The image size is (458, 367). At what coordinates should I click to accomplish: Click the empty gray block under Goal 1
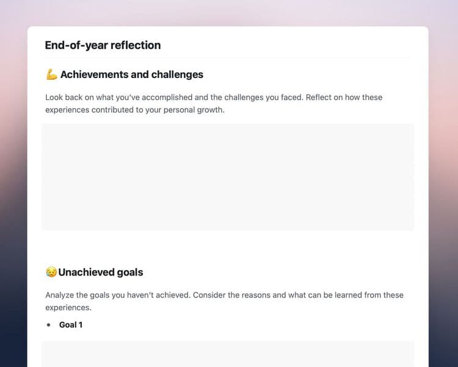(x=228, y=354)
